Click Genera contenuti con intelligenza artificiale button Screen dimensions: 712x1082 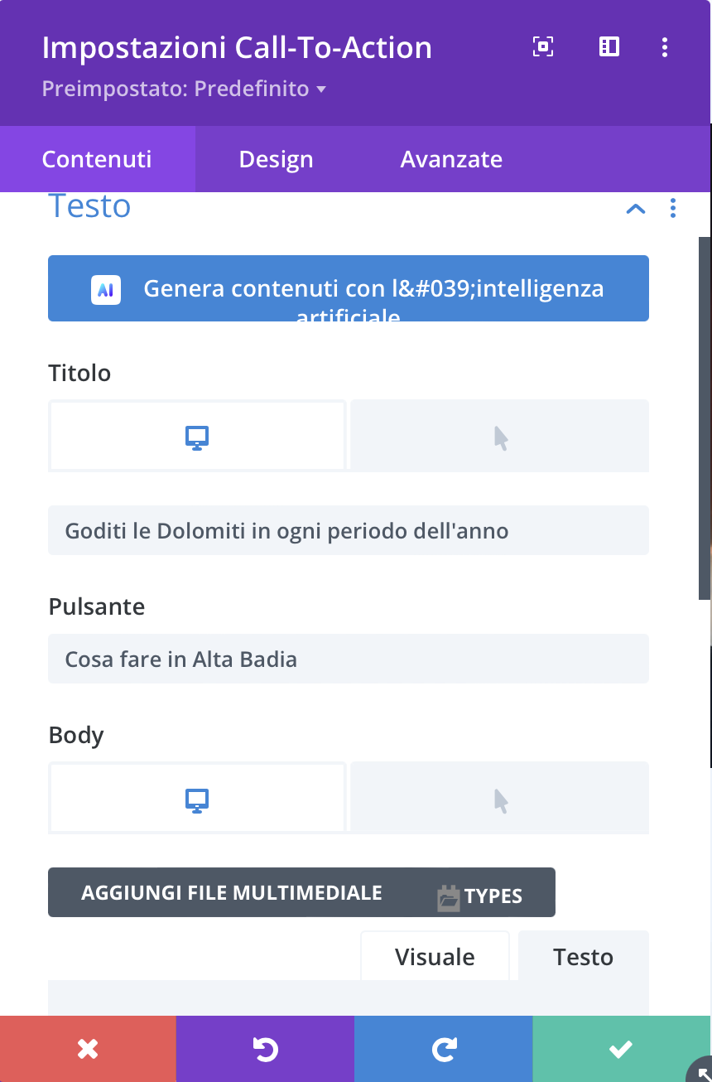pos(348,288)
